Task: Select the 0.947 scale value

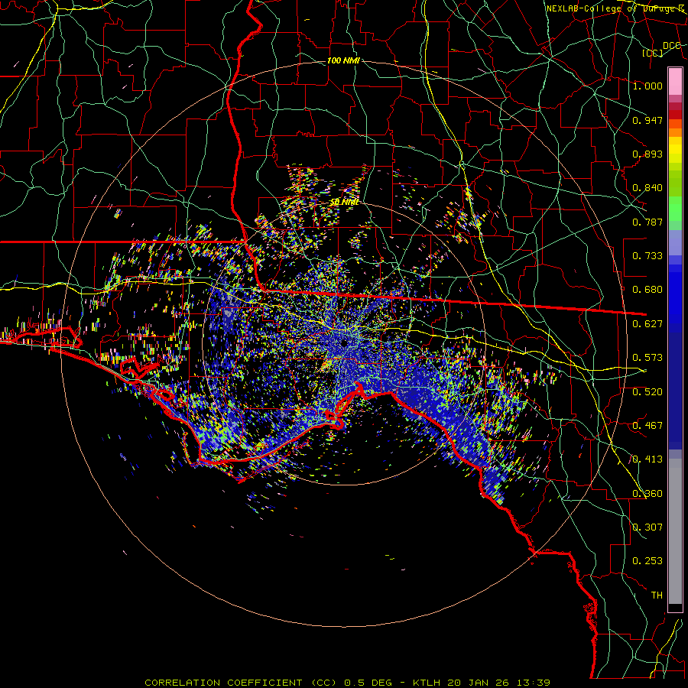Action: [x=647, y=120]
